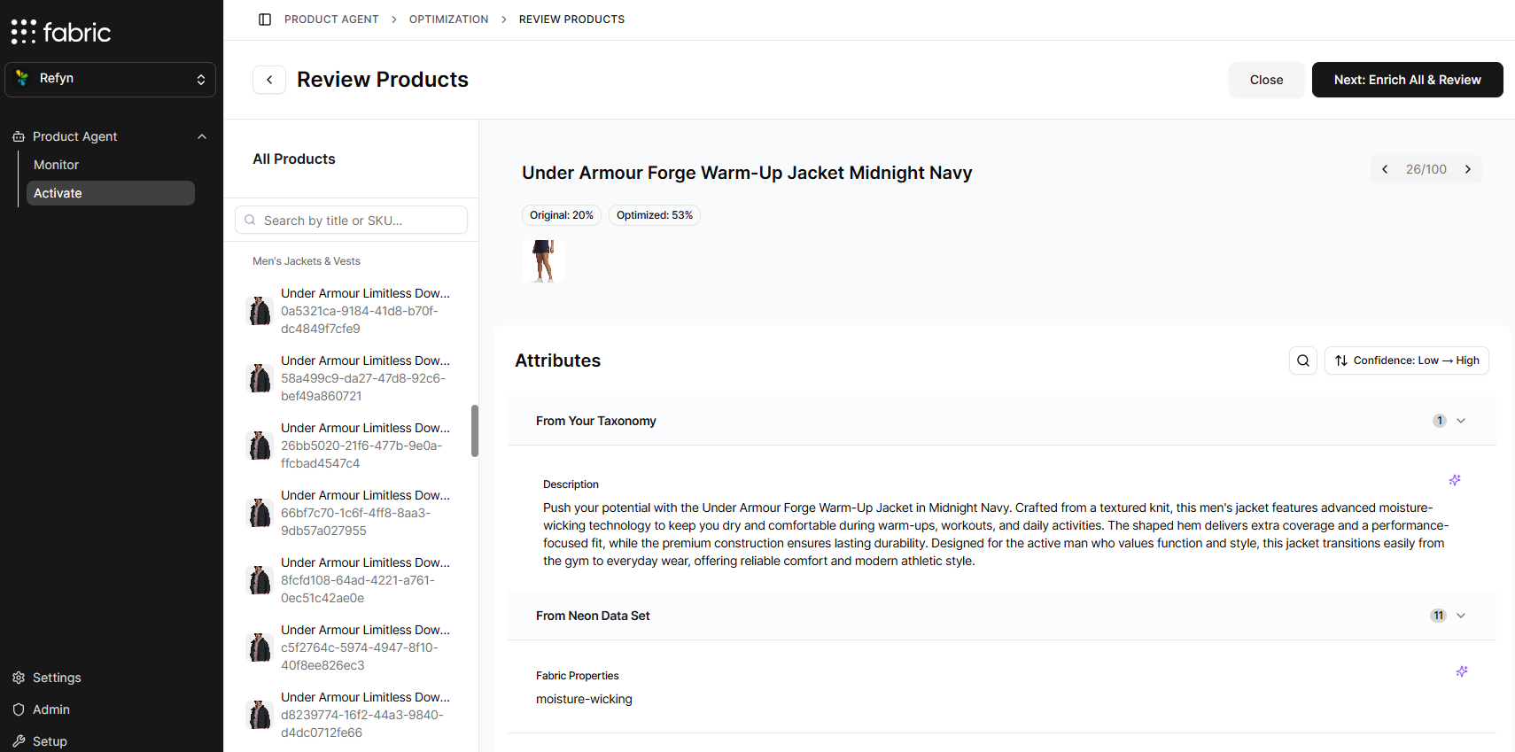
Task: Click the 26/100 product counter
Action: point(1426,169)
